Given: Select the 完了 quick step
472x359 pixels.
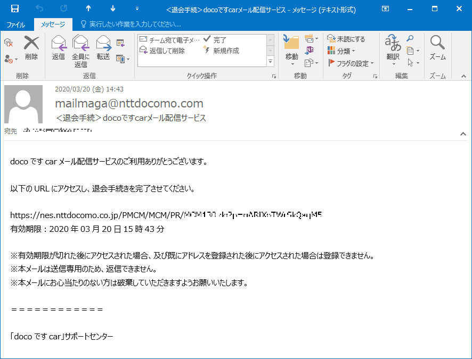Looking at the screenshot, I should (x=215, y=40).
